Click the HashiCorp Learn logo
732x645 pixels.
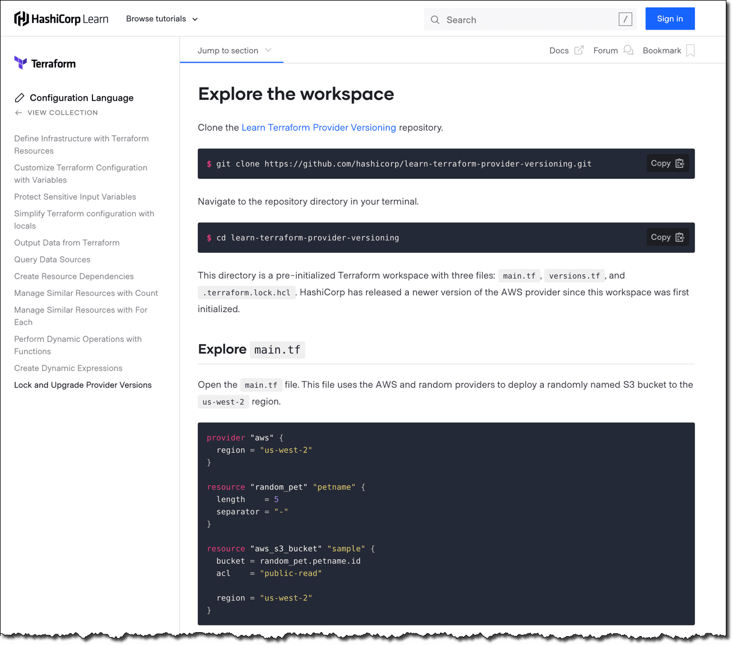pos(61,19)
